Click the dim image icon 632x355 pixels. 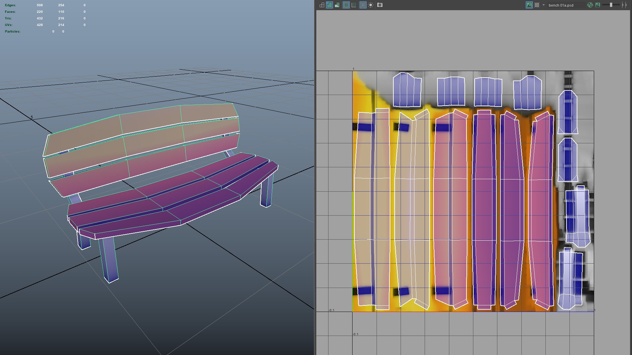(598, 5)
